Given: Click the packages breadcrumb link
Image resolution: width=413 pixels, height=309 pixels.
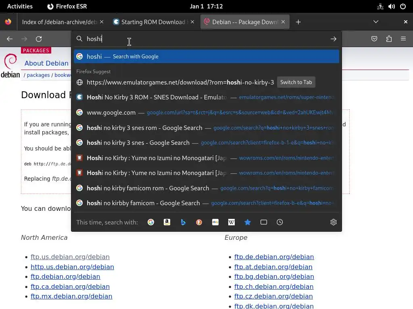Looking at the screenshot, I should 38,75.
